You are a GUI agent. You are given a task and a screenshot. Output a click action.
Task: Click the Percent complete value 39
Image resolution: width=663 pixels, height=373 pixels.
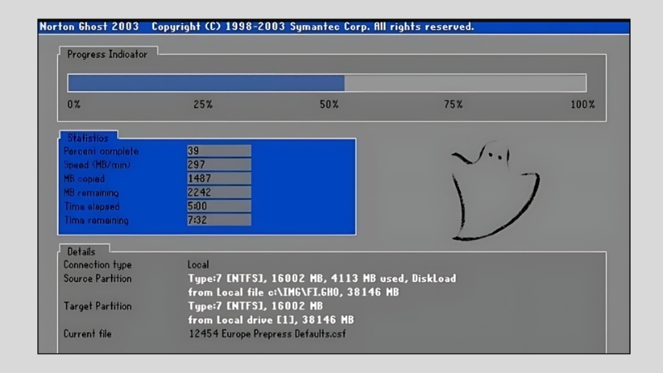pyautogui.click(x=219, y=151)
